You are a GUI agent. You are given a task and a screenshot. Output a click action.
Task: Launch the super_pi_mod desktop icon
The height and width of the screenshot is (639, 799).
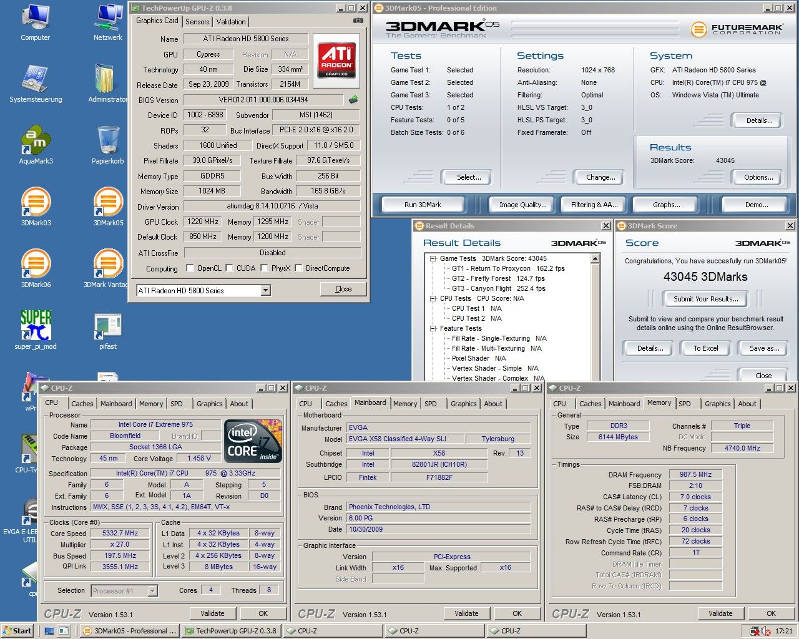click(36, 326)
